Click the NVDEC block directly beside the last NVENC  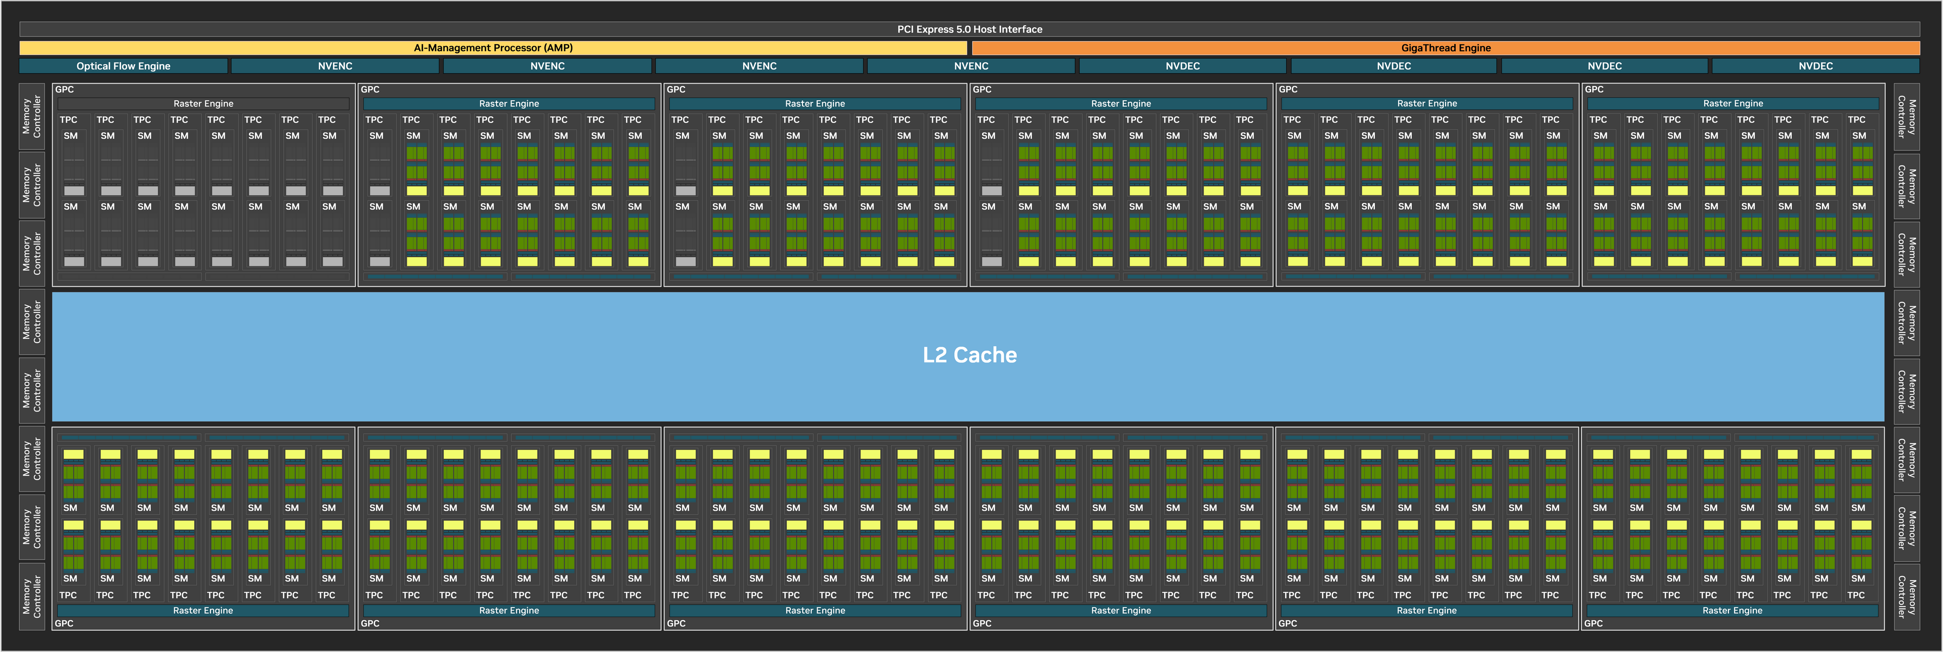1182,66
